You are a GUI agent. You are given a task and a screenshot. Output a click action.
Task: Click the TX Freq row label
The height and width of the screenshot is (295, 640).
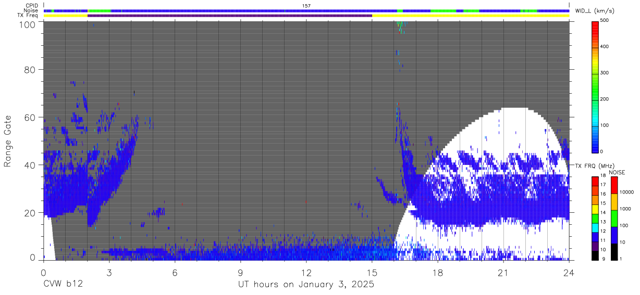click(28, 16)
